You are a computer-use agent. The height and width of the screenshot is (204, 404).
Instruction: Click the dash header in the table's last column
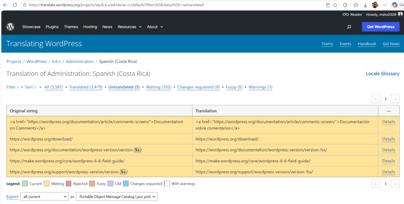point(389,111)
